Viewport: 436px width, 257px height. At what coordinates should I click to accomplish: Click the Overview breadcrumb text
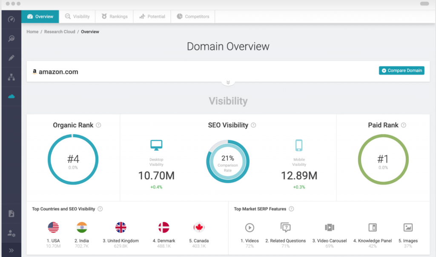(x=90, y=31)
